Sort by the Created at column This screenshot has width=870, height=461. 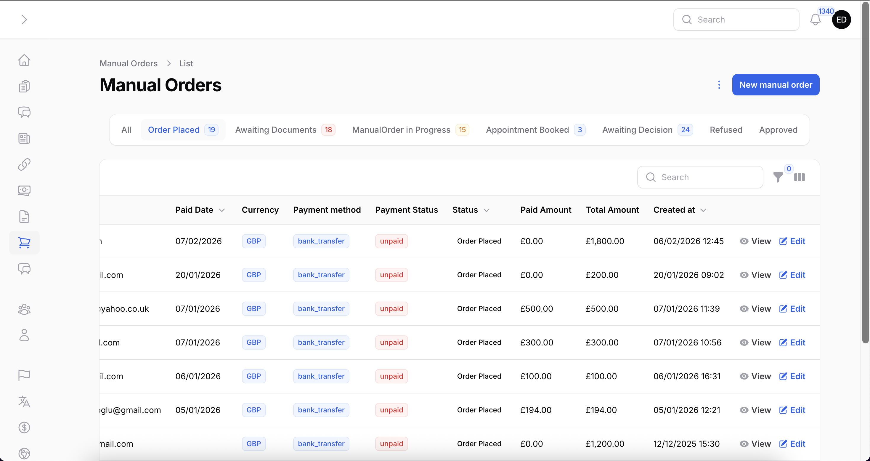point(680,210)
